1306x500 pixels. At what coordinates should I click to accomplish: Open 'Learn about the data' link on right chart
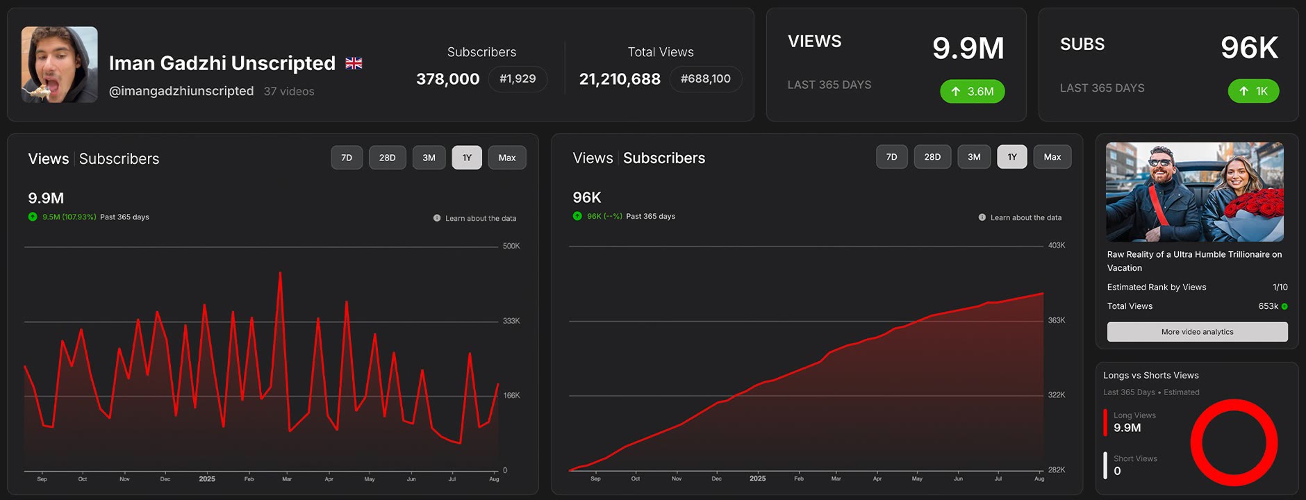(x=1026, y=217)
